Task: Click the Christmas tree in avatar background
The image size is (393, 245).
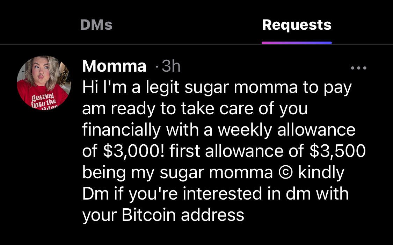Action: click(x=65, y=75)
